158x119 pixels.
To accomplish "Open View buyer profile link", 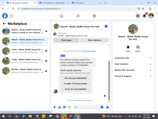I will 89,51.
